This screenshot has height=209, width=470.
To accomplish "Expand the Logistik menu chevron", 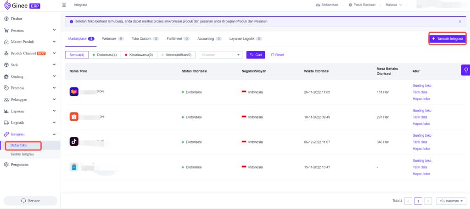I will [x=54, y=123].
